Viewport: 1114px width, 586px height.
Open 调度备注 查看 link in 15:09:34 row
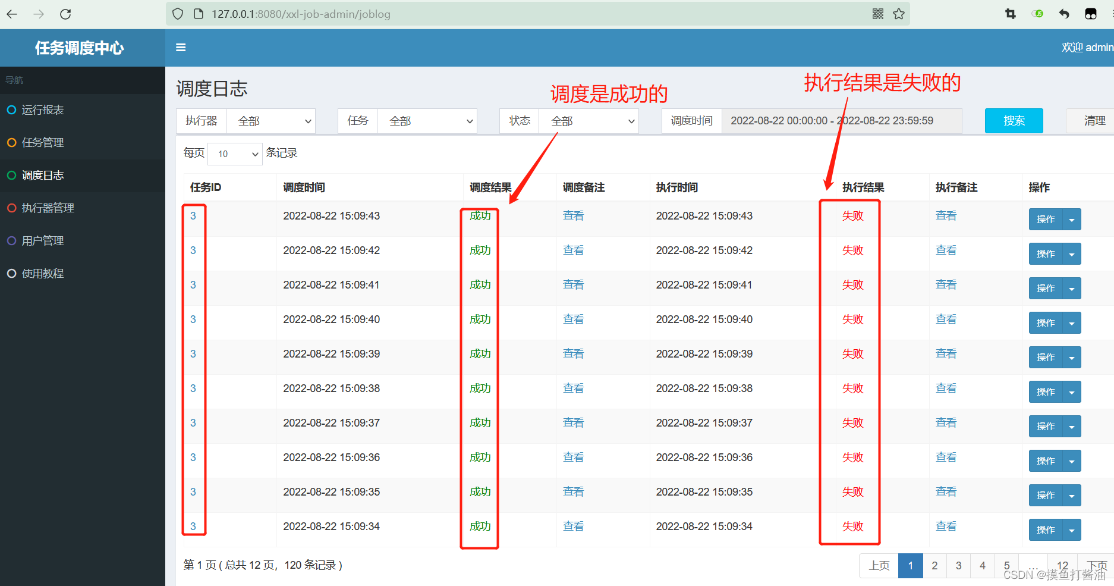click(574, 527)
